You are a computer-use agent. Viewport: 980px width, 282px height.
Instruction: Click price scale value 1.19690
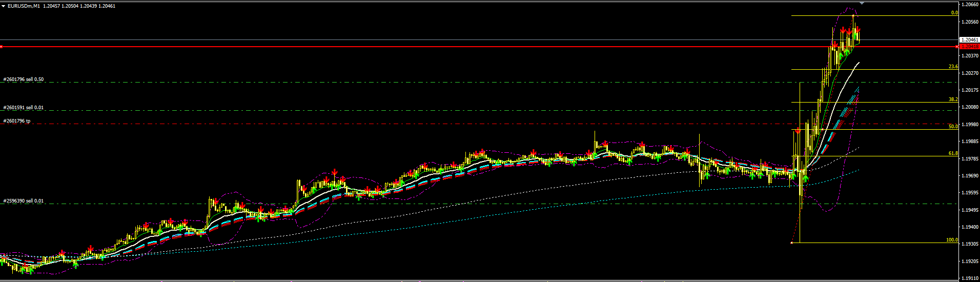point(970,175)
